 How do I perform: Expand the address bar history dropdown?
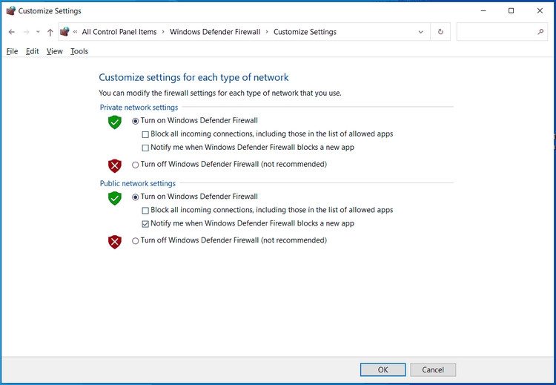(x=420, y=32)
